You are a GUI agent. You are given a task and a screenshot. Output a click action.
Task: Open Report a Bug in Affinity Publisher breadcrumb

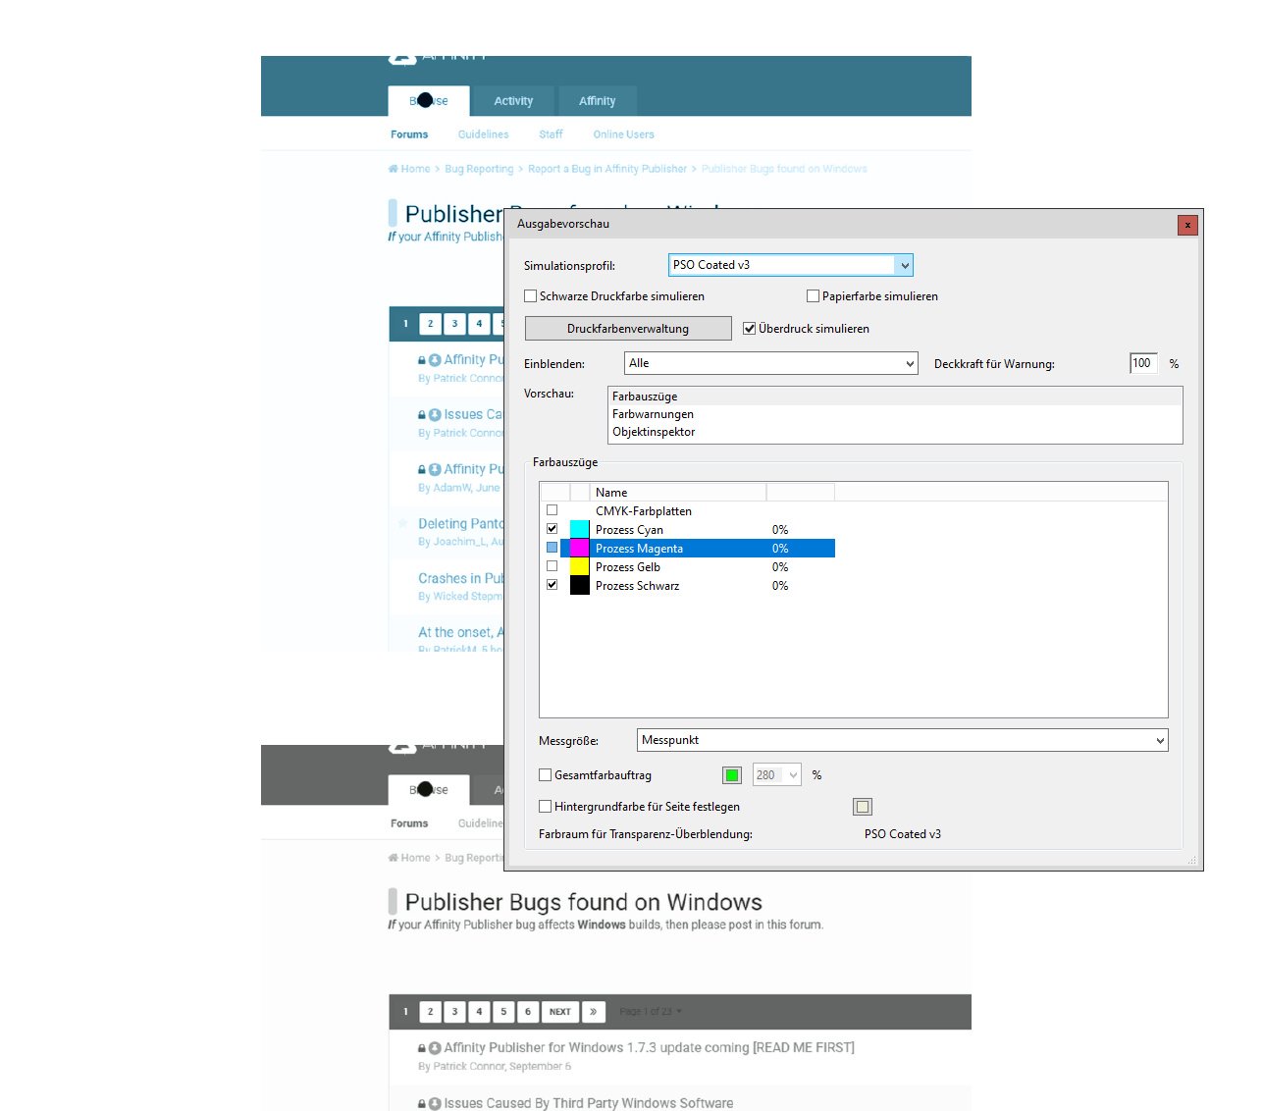[607, 169]
